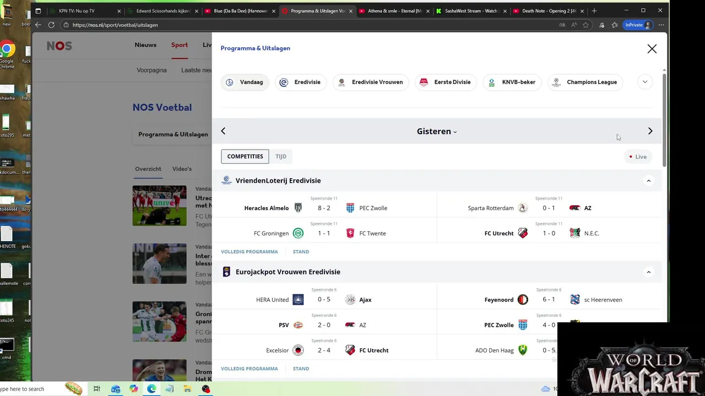
Task: Open STAND under Eredivisie
Action: [301, 251]
